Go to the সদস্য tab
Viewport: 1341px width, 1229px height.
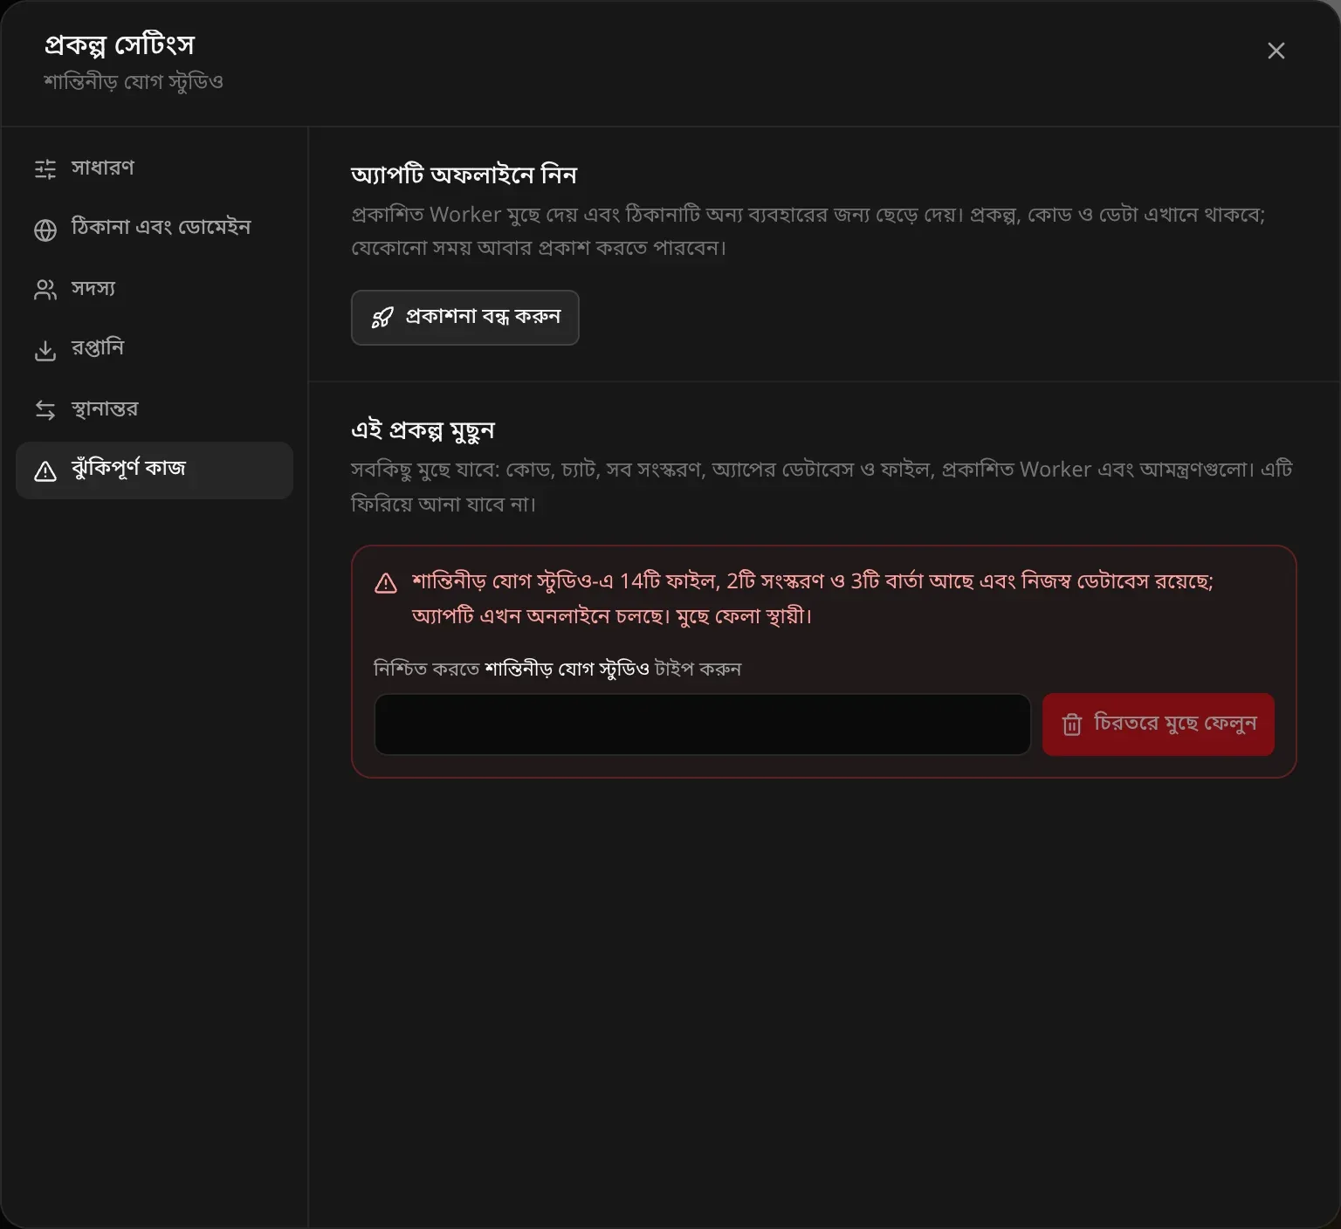coord(155,289)
